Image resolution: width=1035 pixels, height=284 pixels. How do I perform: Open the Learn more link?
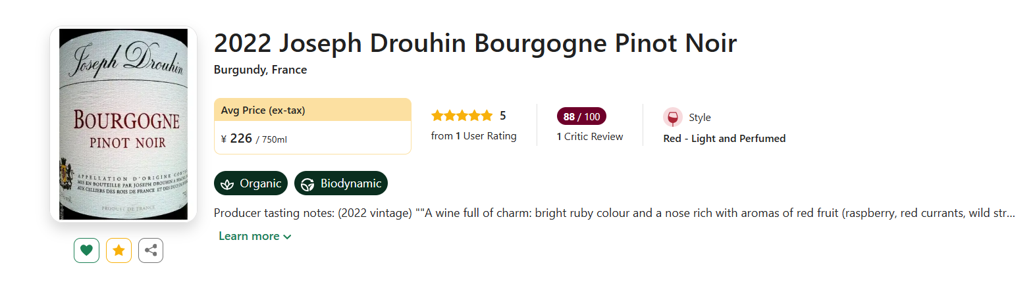(249, 236)
